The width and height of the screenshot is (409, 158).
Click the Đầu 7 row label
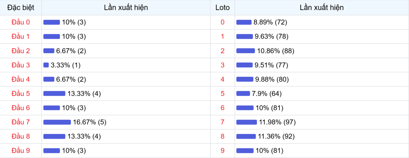[x=21, y=122]
